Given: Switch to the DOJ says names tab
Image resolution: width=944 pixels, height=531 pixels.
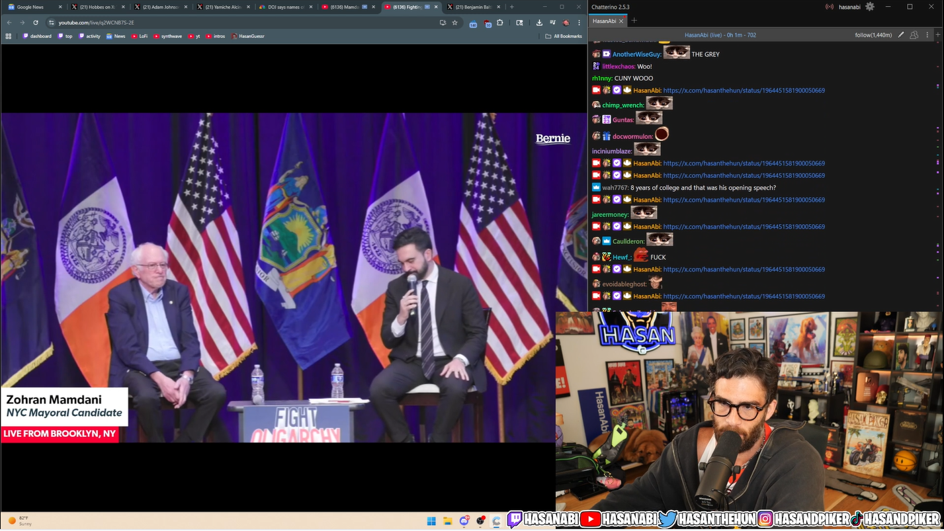Looking at the screenshot, I should 286,7.
